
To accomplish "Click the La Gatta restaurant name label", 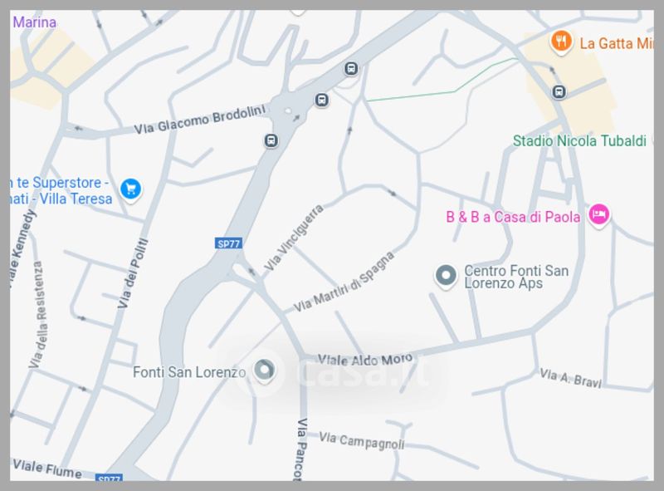I will tap(616, 43).
